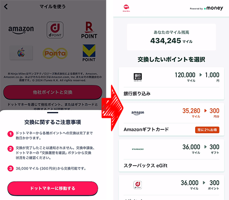Tap the d POINT icon in exchange list

click(138, 185)
